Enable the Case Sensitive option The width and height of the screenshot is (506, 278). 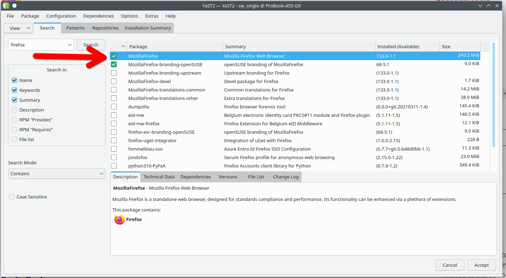click(12, 197)
